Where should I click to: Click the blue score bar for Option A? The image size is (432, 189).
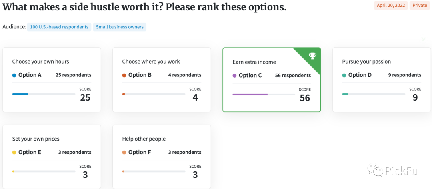point(20,94)
